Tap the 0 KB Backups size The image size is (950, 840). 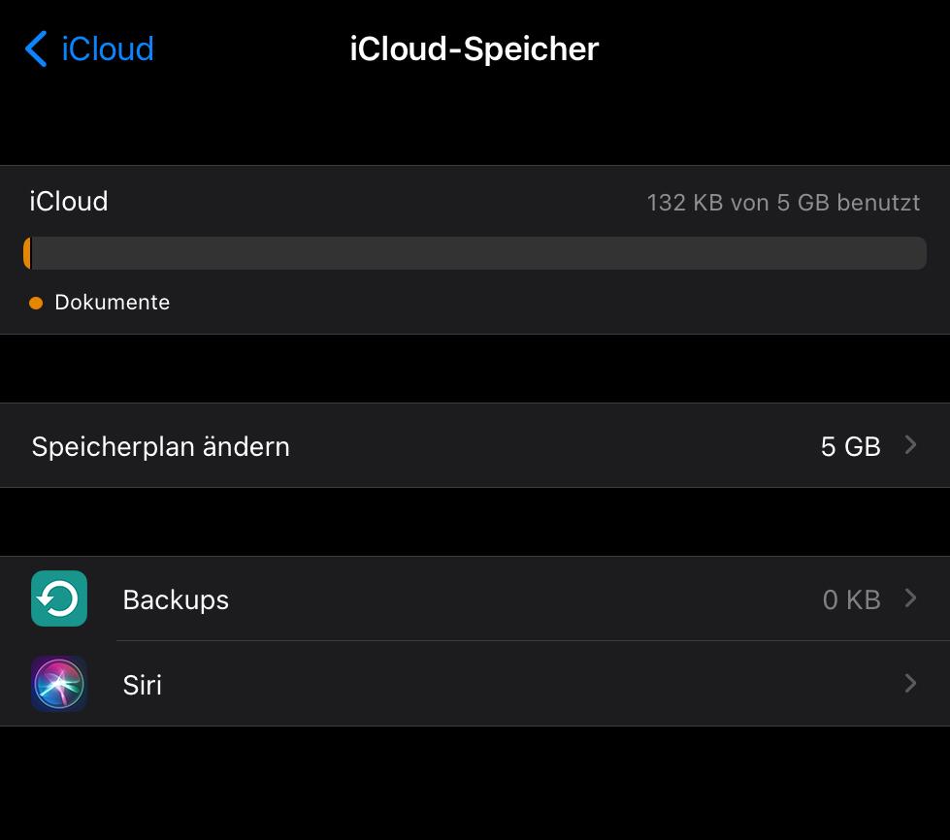[851, 600]
